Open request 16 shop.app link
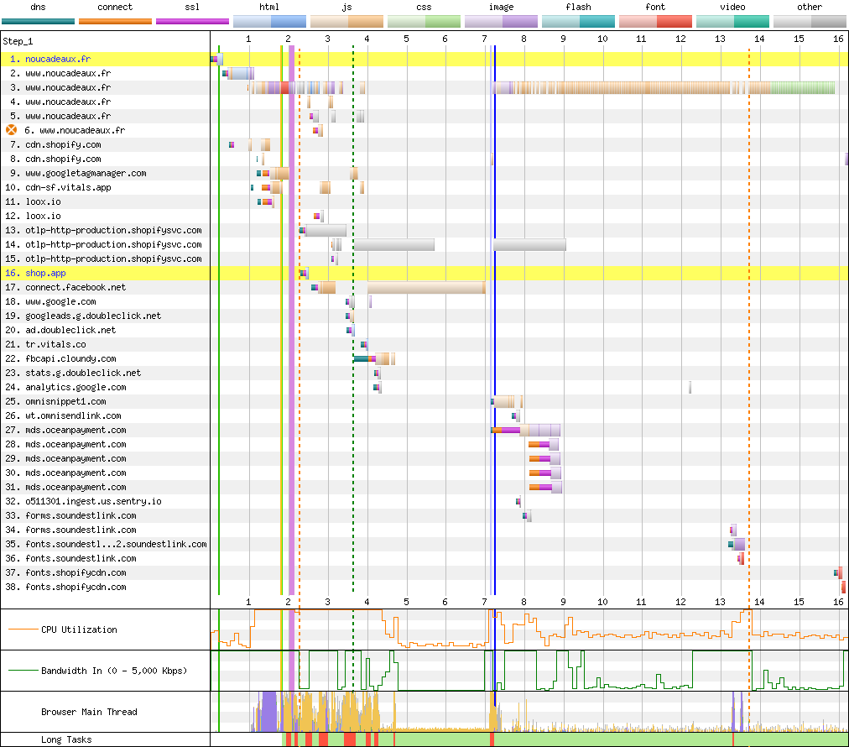The height and width of the screenshot is (747, 849). 45,273
